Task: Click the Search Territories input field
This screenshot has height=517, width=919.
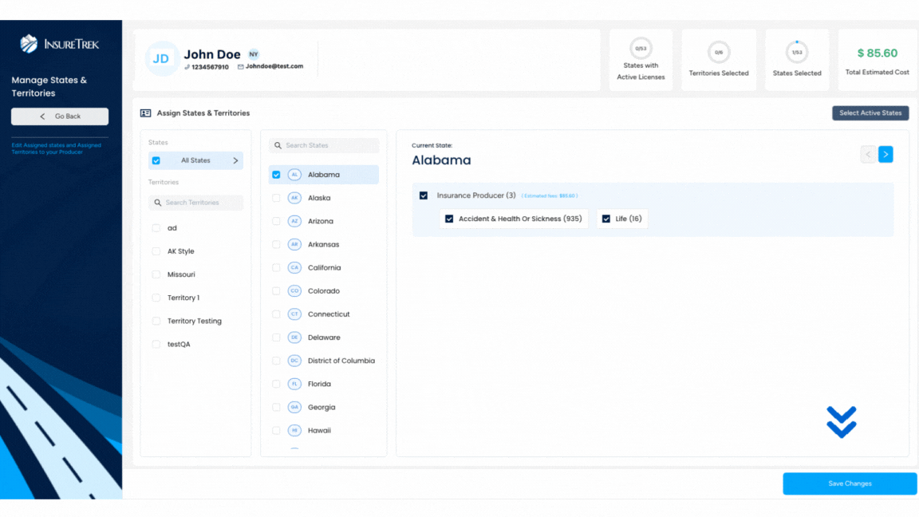Action: coord(196,203)
